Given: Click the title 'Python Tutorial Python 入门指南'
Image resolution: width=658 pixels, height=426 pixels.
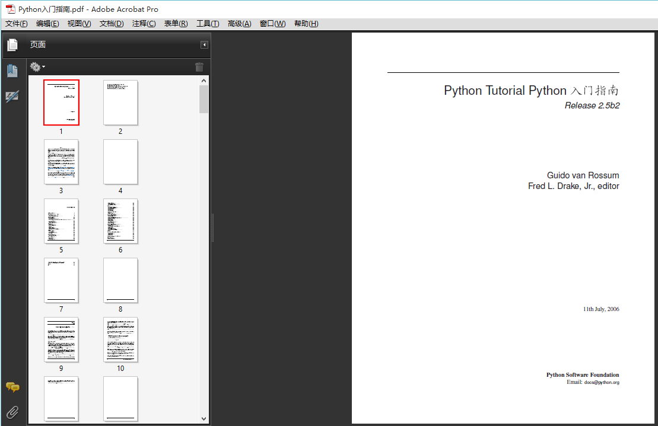Looking at the screenshot, I should coord(531,91).
